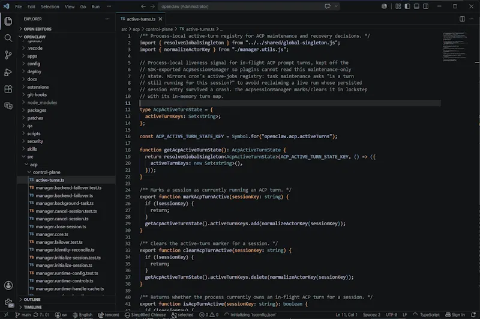Expand the OPEN EDITORS section
480x319 pixels.
pyautogui.click(x=66, y=29)
